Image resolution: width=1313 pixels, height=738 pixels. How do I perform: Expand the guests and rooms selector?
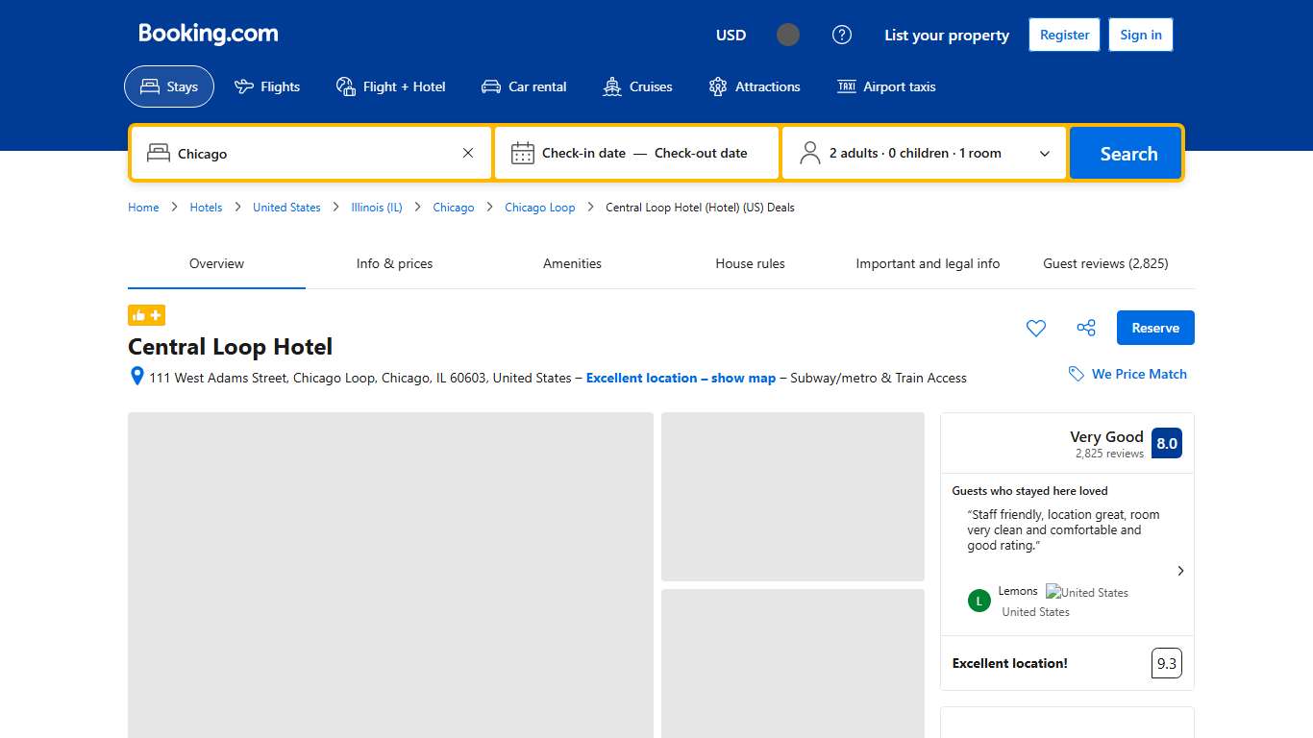point(1045,152)
